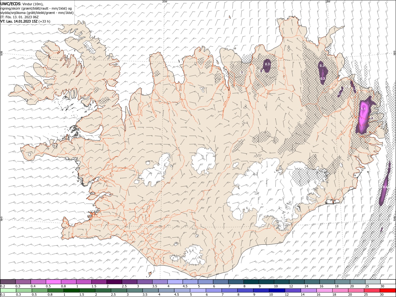Select the darkest green swatch labeled 1 in the rain legend
Screen dimensions: 396x297
[x=71, y=291]
